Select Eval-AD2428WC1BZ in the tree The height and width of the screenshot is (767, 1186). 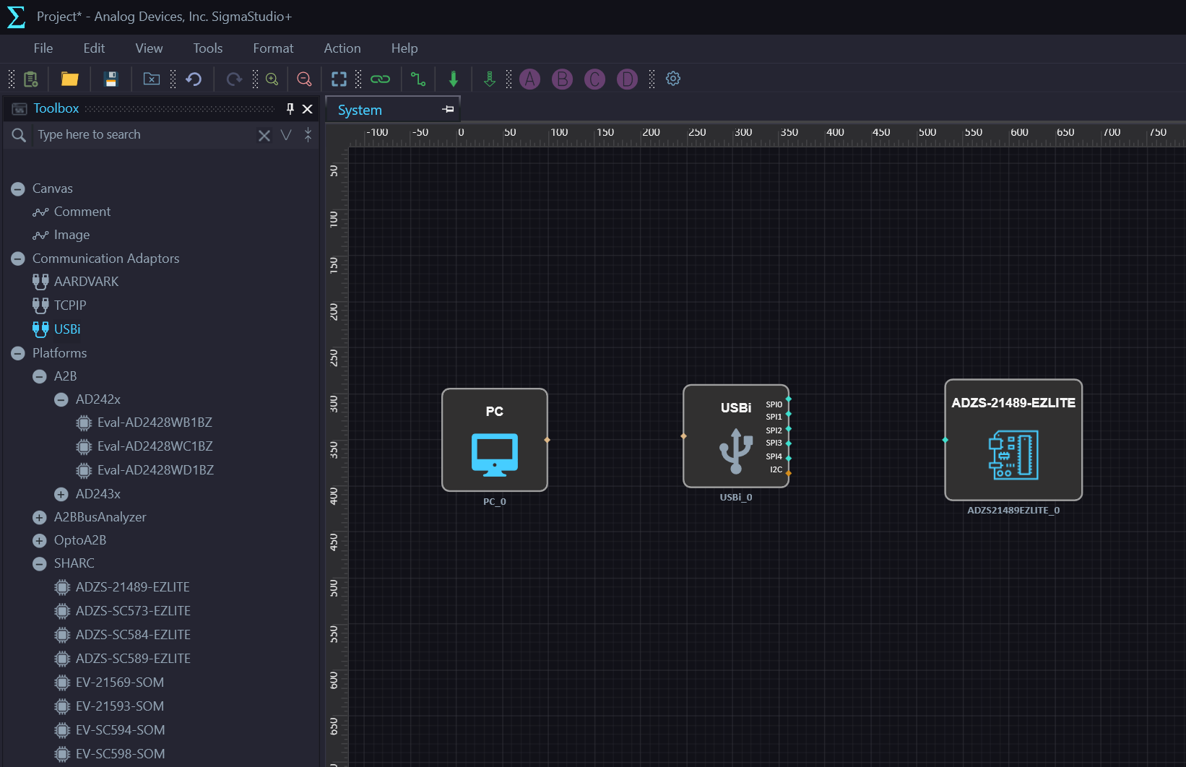tap(155, 446)
